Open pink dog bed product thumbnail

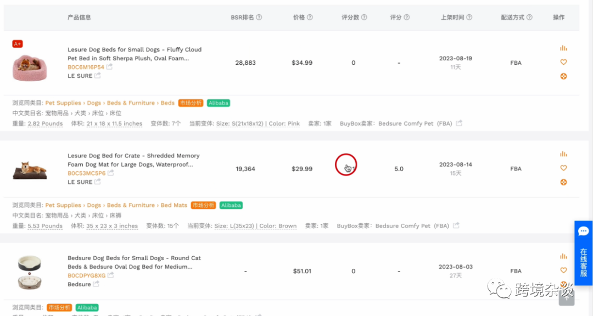30,68
